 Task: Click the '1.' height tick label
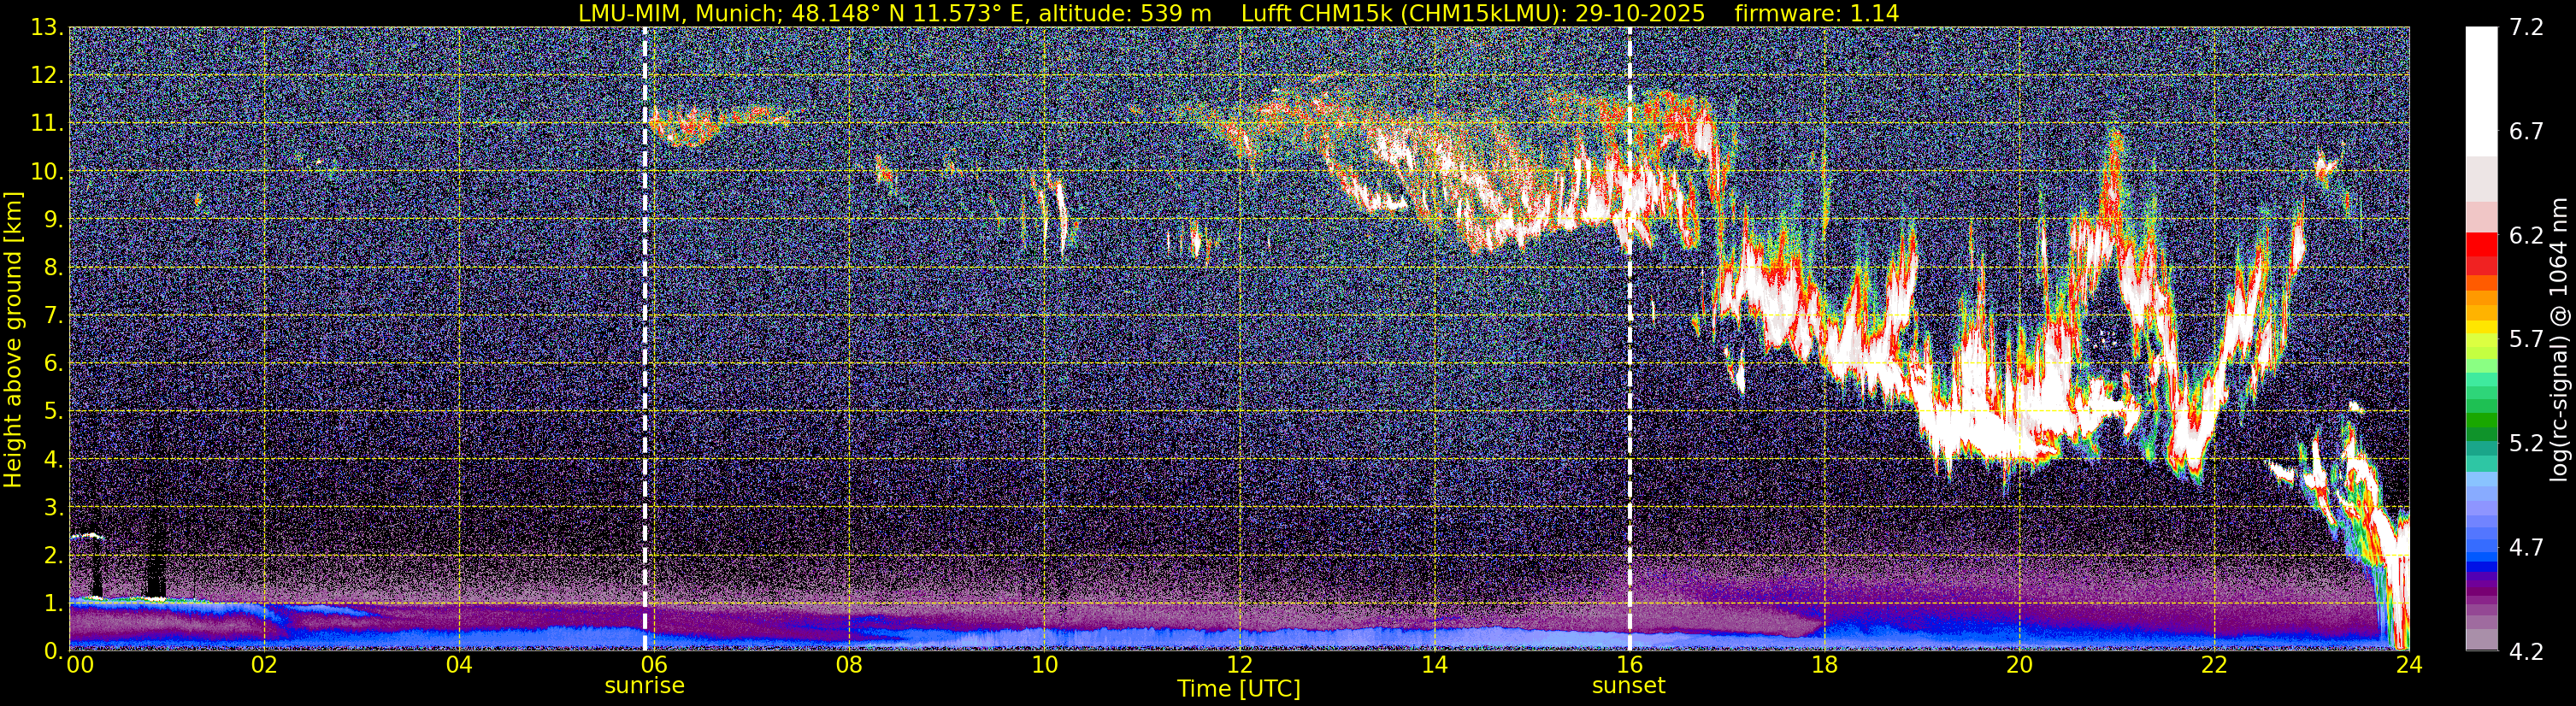[x=53, y=604]
